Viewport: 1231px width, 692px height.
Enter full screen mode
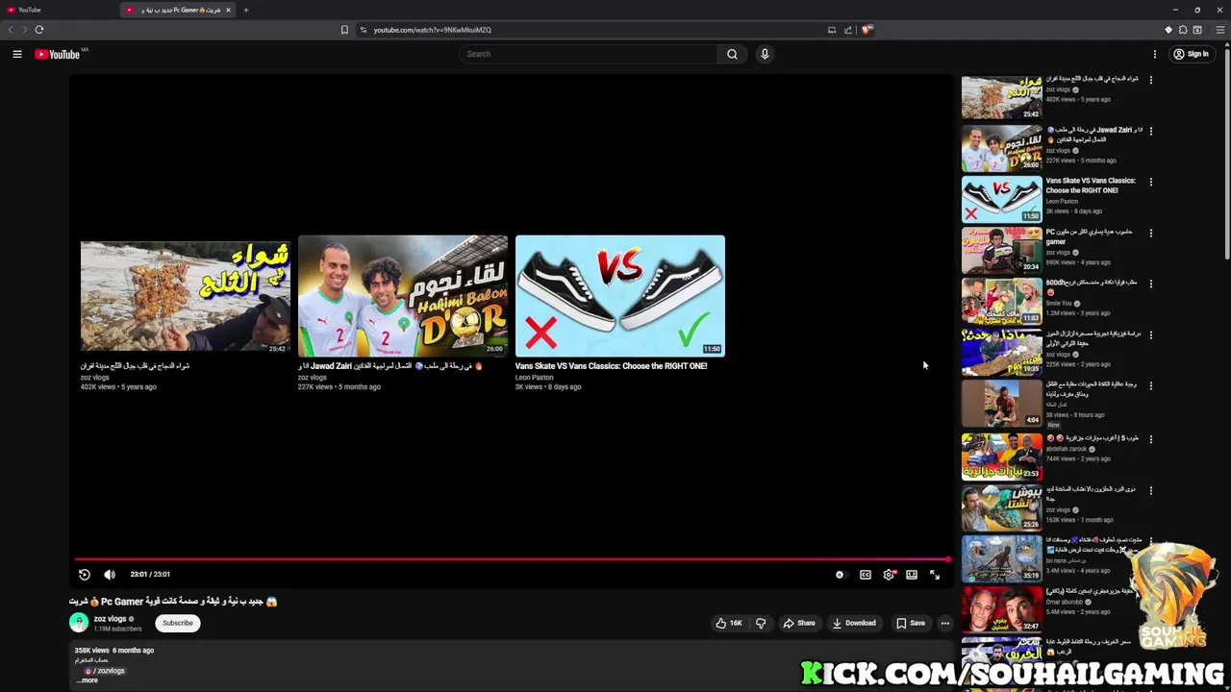click(935, 575)
